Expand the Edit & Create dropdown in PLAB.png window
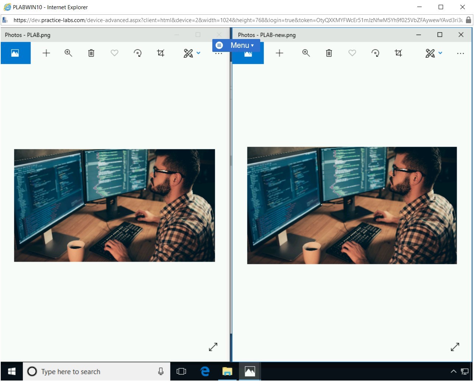The width and height of the screenshot is (474, 382). 192,53
